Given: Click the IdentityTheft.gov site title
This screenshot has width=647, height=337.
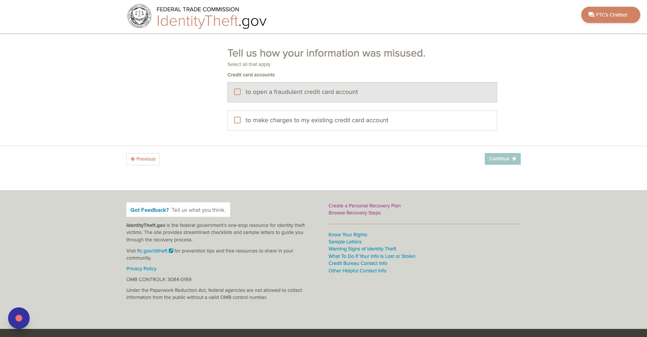Looking at the screenshot, I should click(211, 21).
